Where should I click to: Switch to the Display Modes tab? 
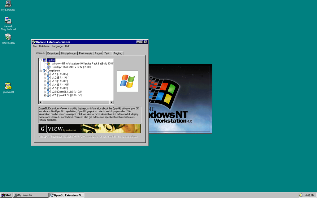69,54
